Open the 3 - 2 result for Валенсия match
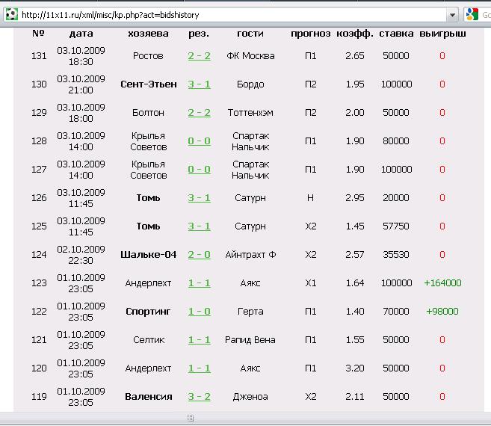This screenshot has height=426, width=491. pos(199,397)
